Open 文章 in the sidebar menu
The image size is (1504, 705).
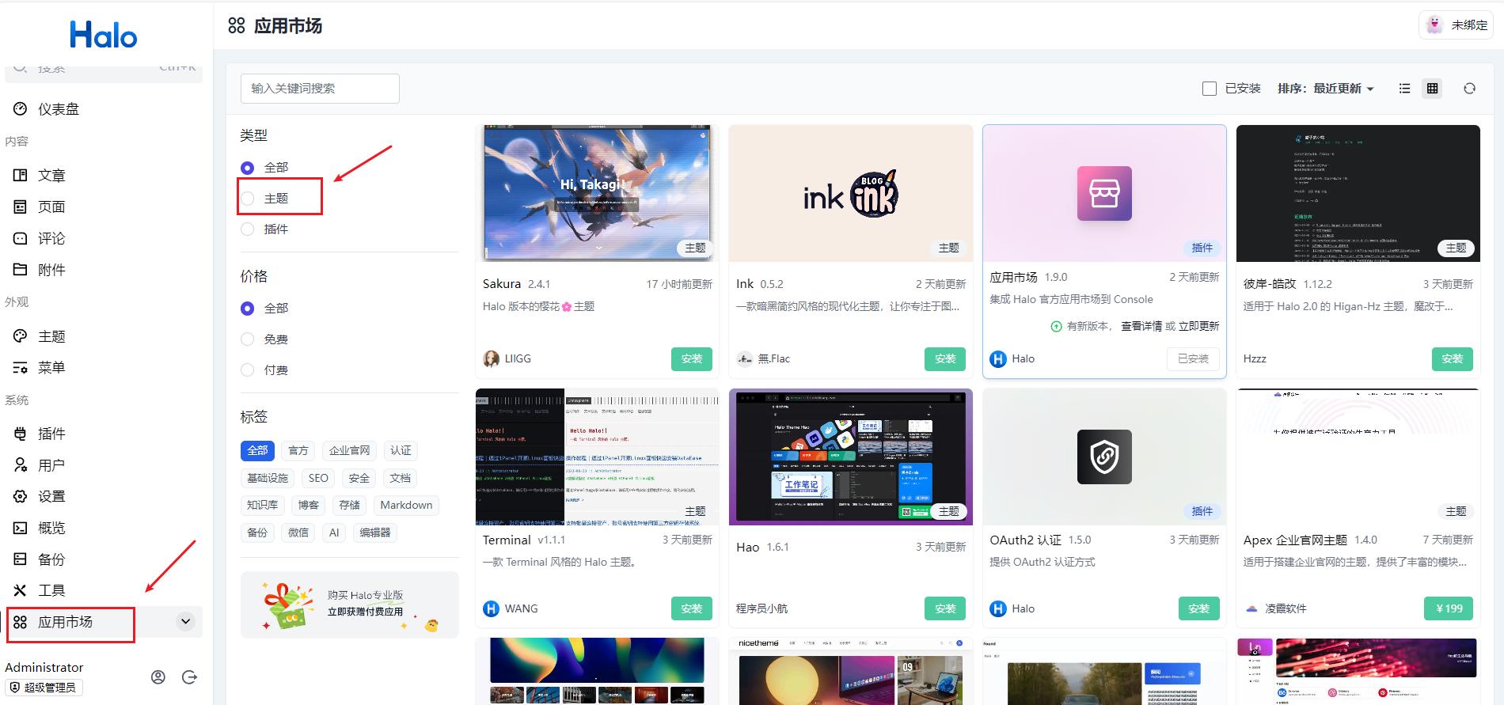tap(51, 176)
